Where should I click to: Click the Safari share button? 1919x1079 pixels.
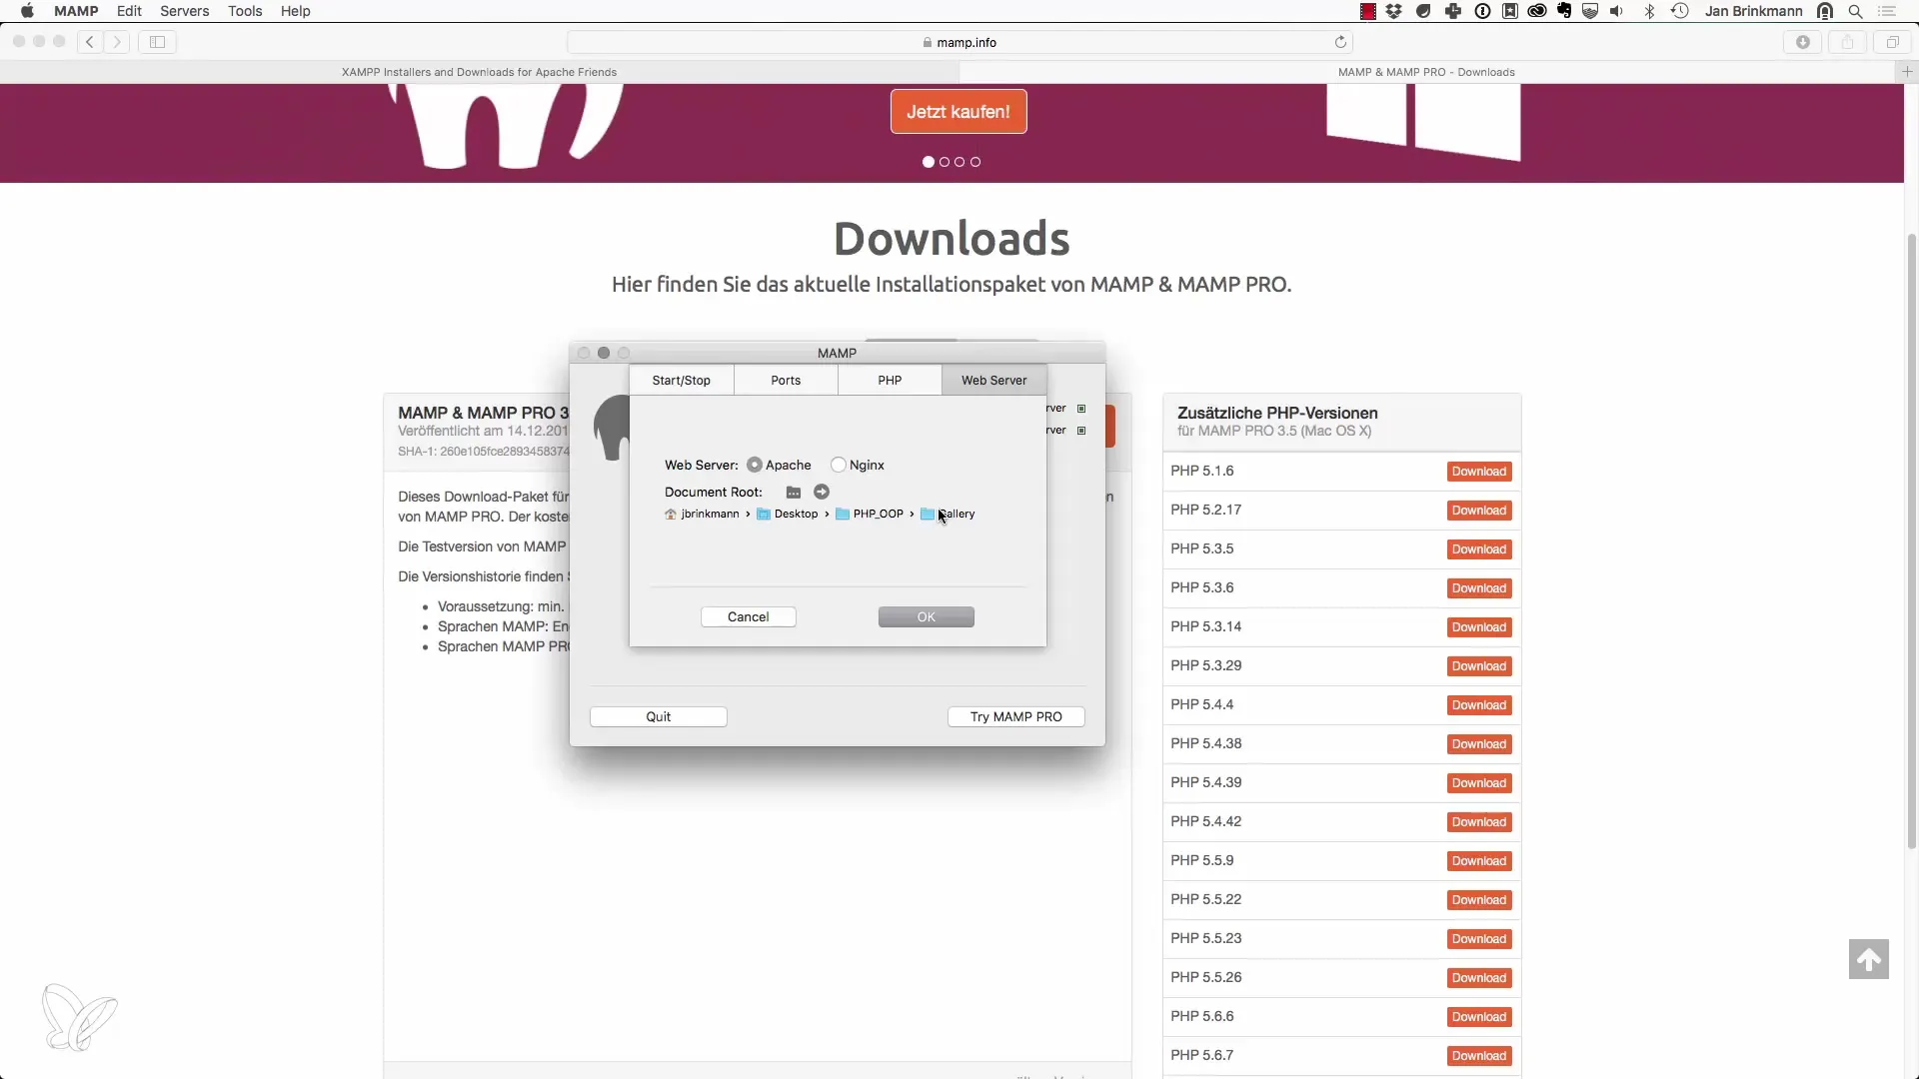[x=1847, y=42]
